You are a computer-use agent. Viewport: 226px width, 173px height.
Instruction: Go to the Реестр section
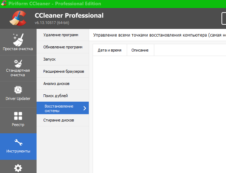(x=18, y=120)
